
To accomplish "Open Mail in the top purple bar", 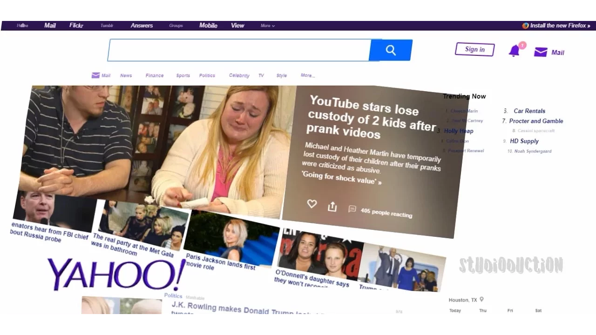I will tap(50, 26).
